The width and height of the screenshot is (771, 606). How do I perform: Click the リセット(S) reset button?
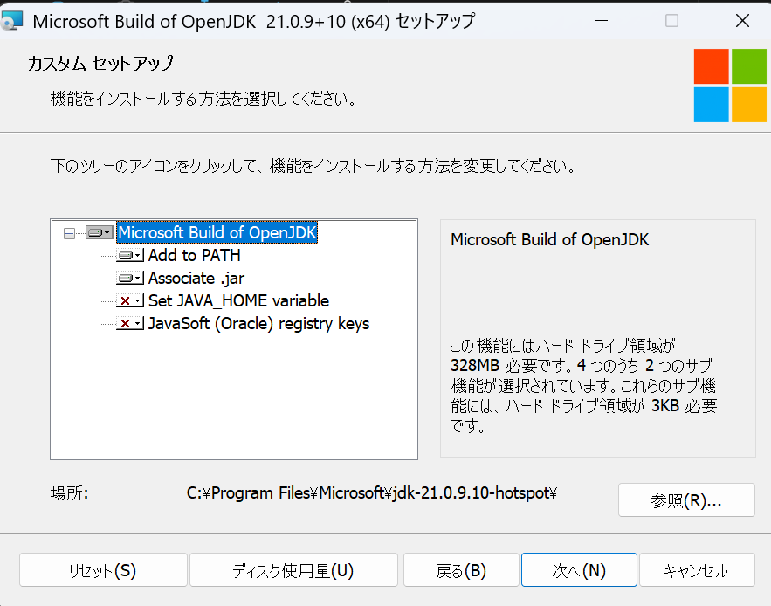click(x=102, y=571)
